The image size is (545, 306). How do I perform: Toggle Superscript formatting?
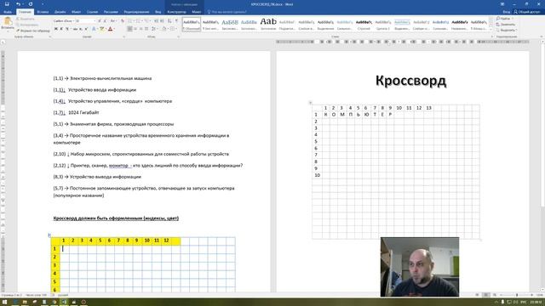tap(86, 29)
